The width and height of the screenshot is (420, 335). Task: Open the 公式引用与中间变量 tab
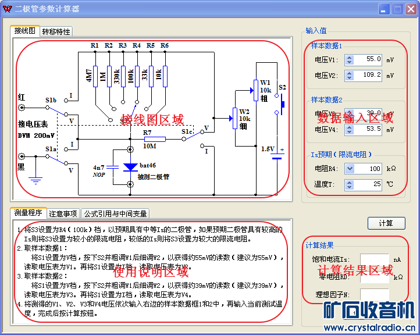click(115, 213)
